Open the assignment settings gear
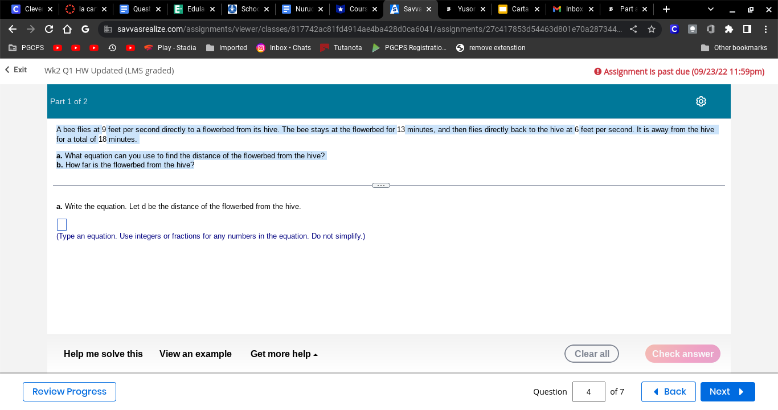 click(701, 101)
